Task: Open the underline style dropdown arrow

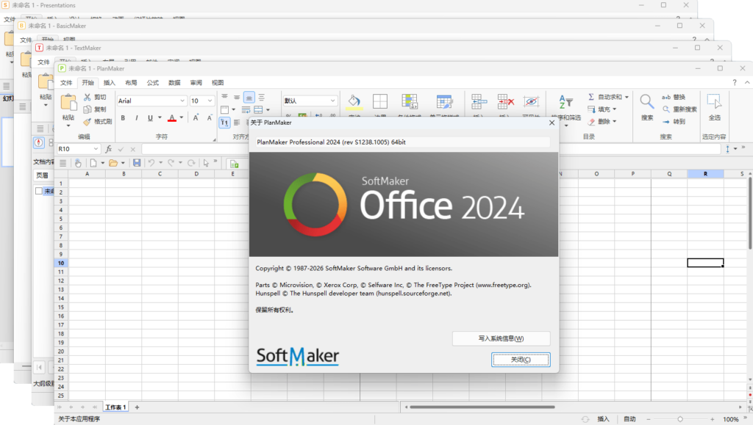Action: pyautogui.click(x=160, y=118)
